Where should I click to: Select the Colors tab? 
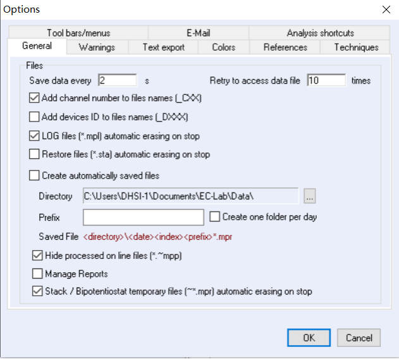[224, 47]
